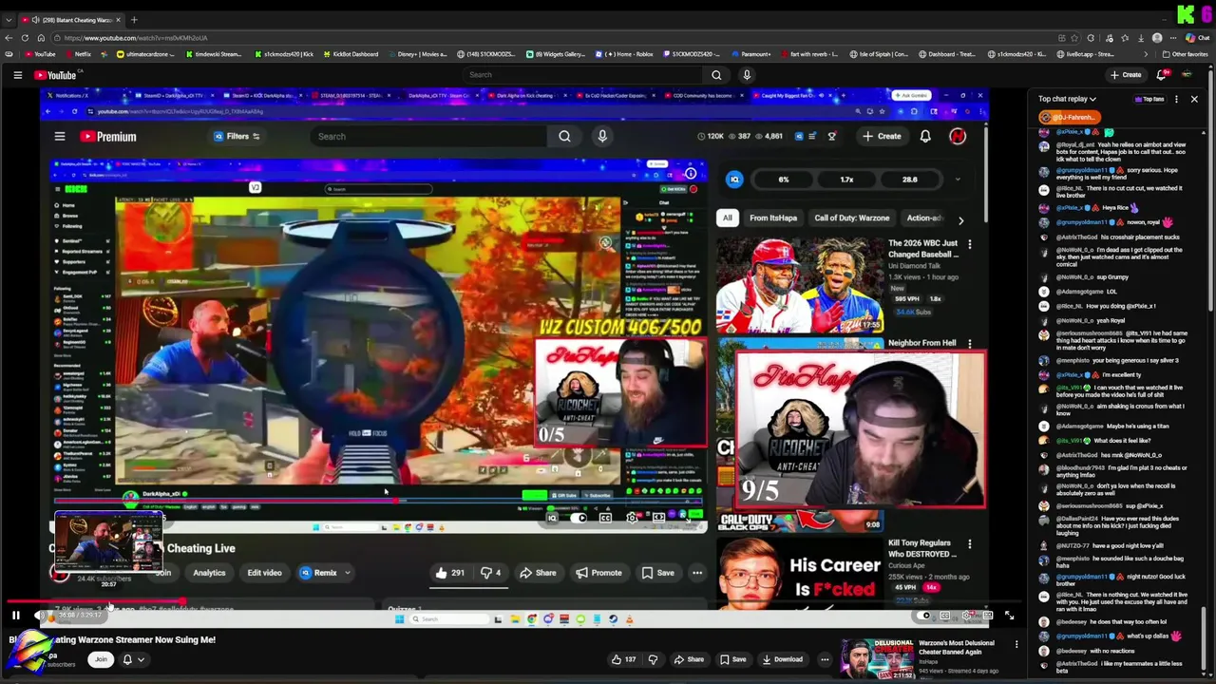This screenshot has width=1216, height=684.
Task: Open the Disney+ bookmark
Action: pyautogui.click(x=416, y=54)
